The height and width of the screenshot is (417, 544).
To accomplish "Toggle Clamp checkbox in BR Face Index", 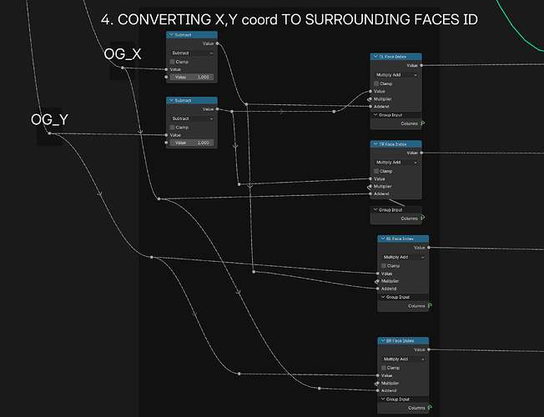I will coord(383,368).
